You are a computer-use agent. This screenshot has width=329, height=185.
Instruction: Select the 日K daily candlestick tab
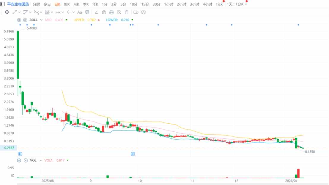click(x=57, y=4)
